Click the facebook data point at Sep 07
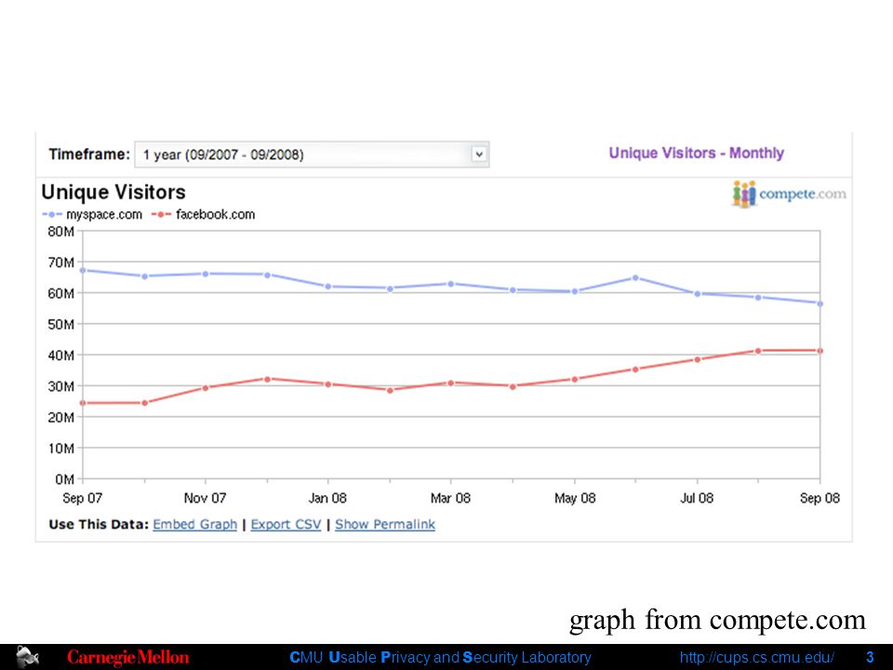 tap(83, 403)
